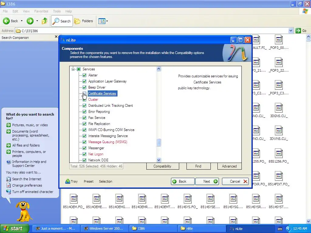Click All files and folders search option
This screenshot has width=311, height=233.
click(x=26, y=145)
